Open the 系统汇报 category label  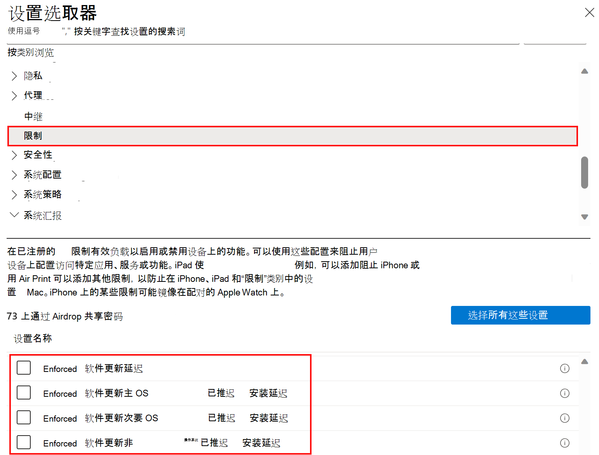point(43,215)
